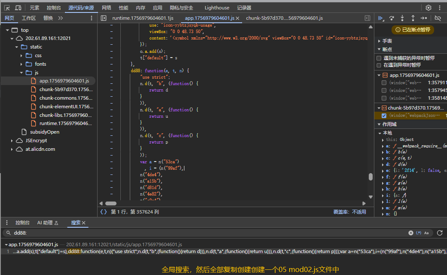Collapse the static folder
Viewport: 447px width, 275px height.
tap(16, 47)
